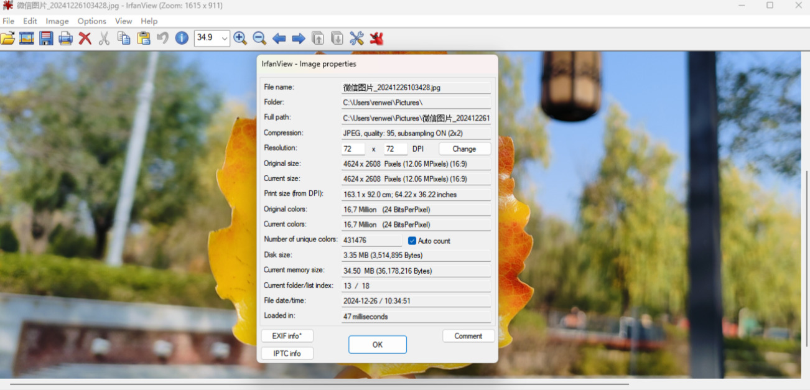Click the blue Image information icon
810x390 pixels.
pos(182,38)
